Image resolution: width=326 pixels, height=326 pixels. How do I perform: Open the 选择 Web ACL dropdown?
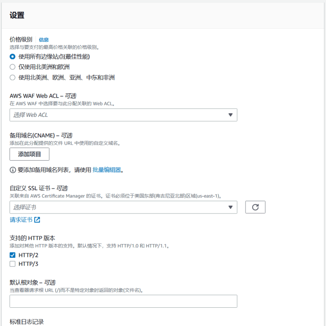click(123, 115)
